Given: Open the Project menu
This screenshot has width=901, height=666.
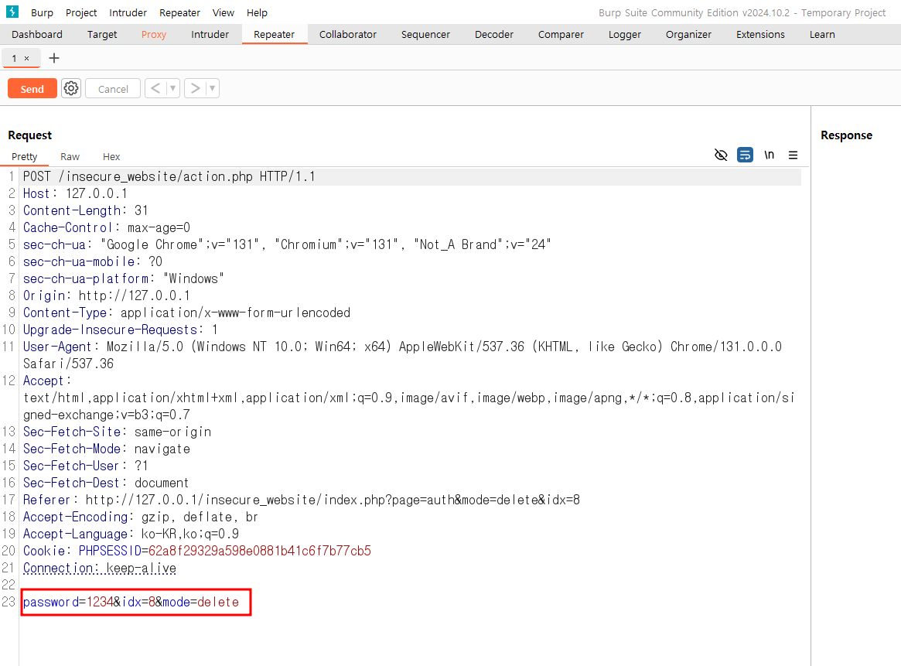Looking at the screenshot, I should [x=81, y=12].
